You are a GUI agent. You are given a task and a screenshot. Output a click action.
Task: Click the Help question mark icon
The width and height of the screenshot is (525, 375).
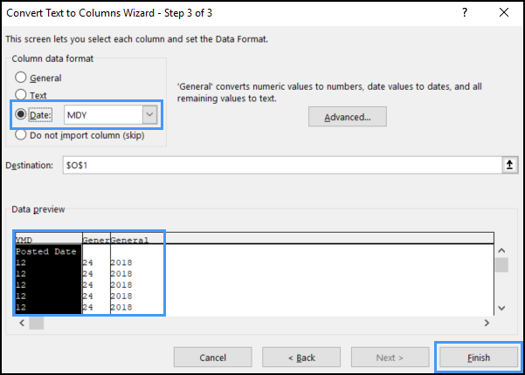[x=465, y=13]
